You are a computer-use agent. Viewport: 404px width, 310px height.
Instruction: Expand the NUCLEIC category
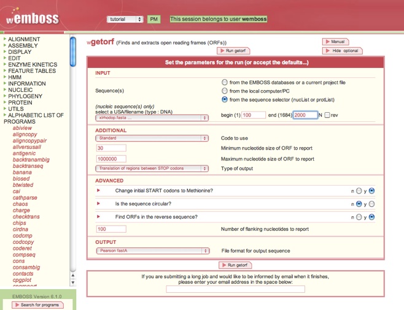click(20, 89)
